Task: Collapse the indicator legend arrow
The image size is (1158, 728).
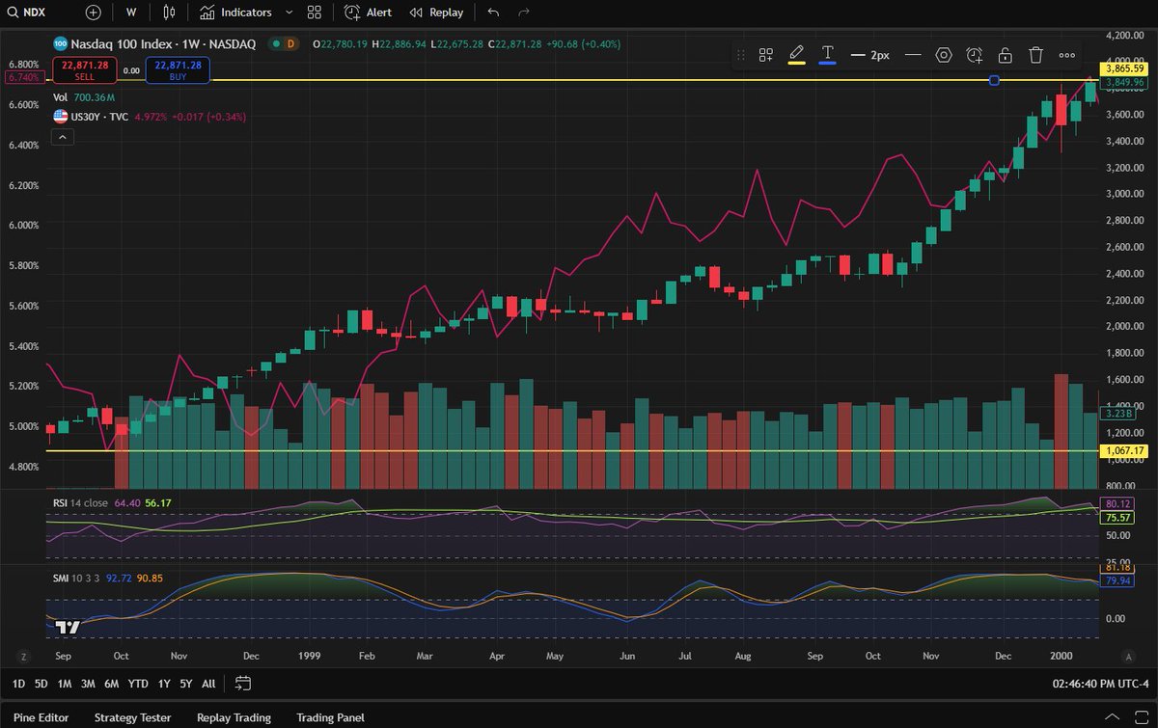Action: [62, 138]
